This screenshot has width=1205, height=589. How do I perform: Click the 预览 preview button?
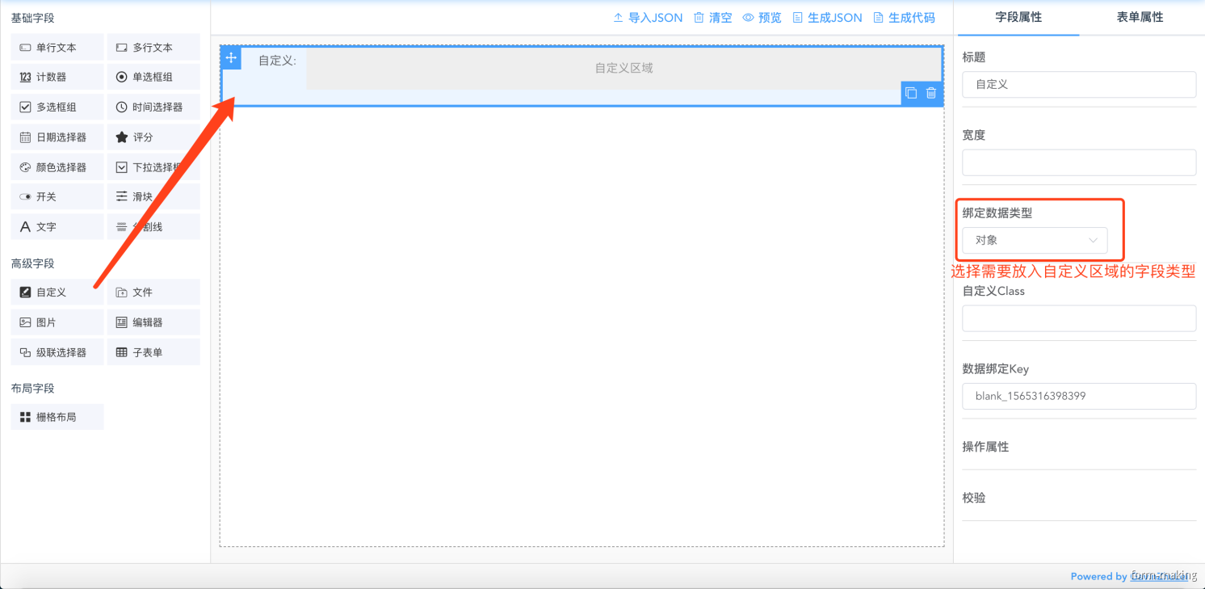point(762,17)
